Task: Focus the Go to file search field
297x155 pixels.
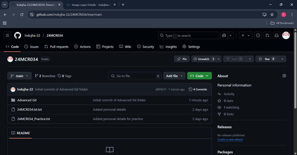Action: (135, 76)
